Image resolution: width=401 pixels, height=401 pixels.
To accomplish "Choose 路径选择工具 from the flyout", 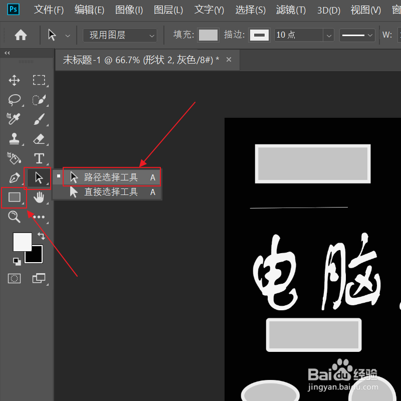I will click(x=110, y=176).
